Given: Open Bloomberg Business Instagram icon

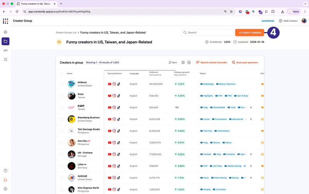Looking at the screenshot, I should tap(114, 119).
